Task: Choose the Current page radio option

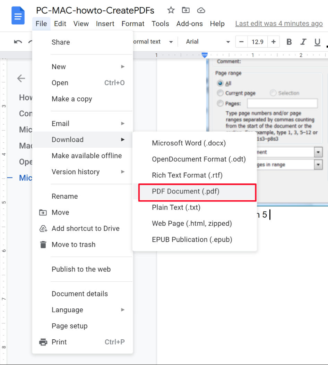Action: [220, 93]
